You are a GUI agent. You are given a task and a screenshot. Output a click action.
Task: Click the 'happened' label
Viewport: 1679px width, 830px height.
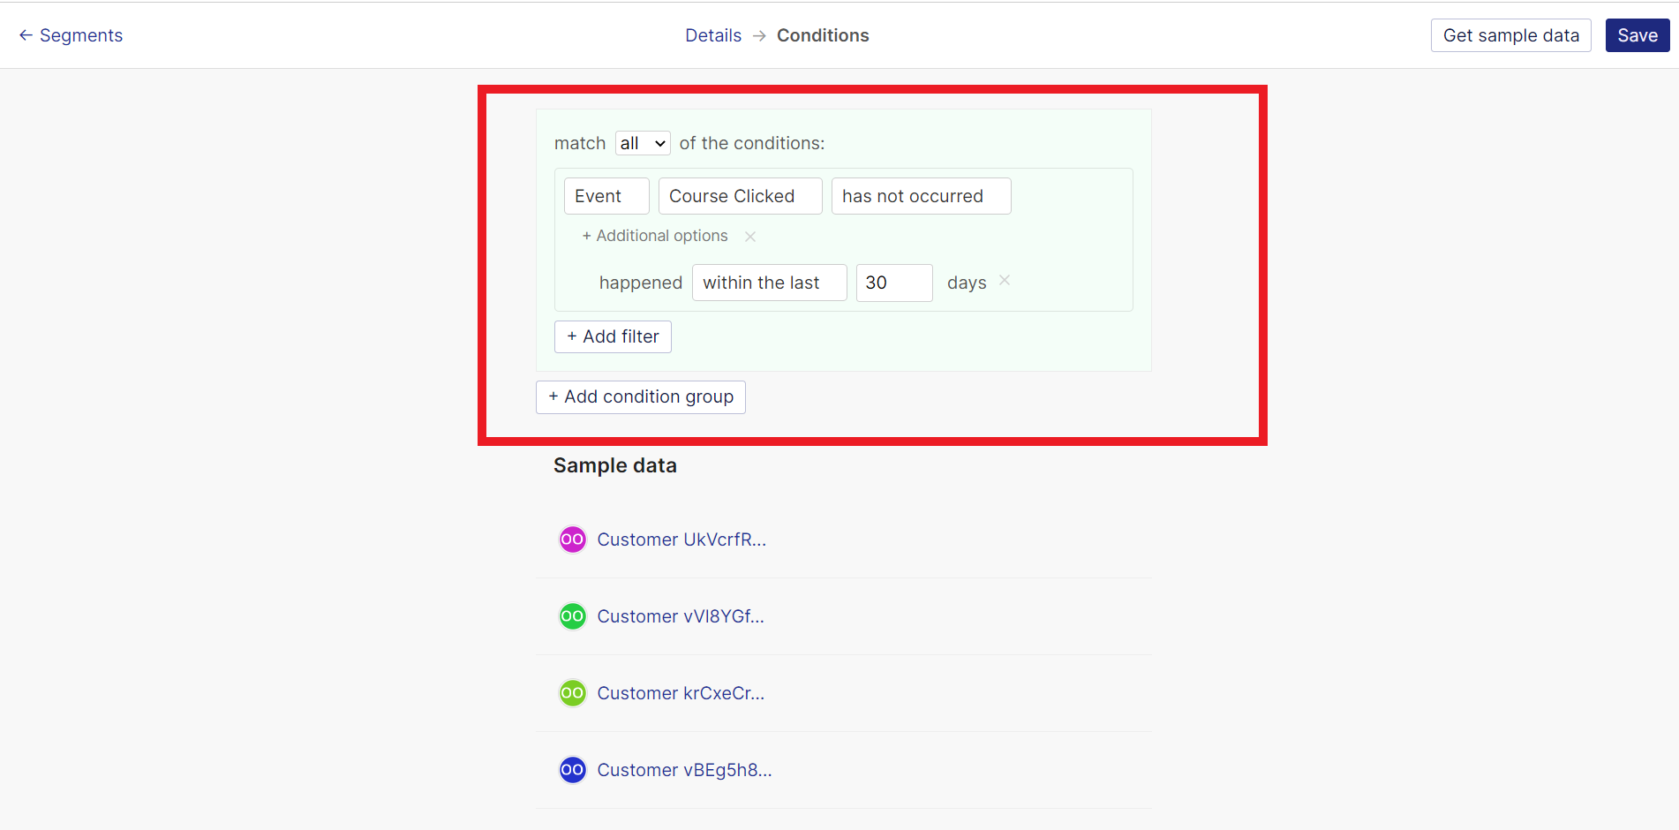click(x=641, y=283)
